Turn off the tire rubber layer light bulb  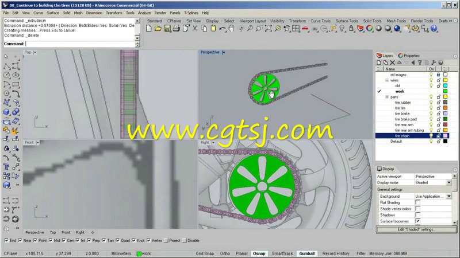[x=431, y=103]
